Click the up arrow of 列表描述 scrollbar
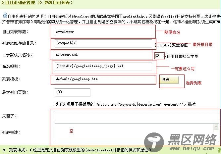 216,127
